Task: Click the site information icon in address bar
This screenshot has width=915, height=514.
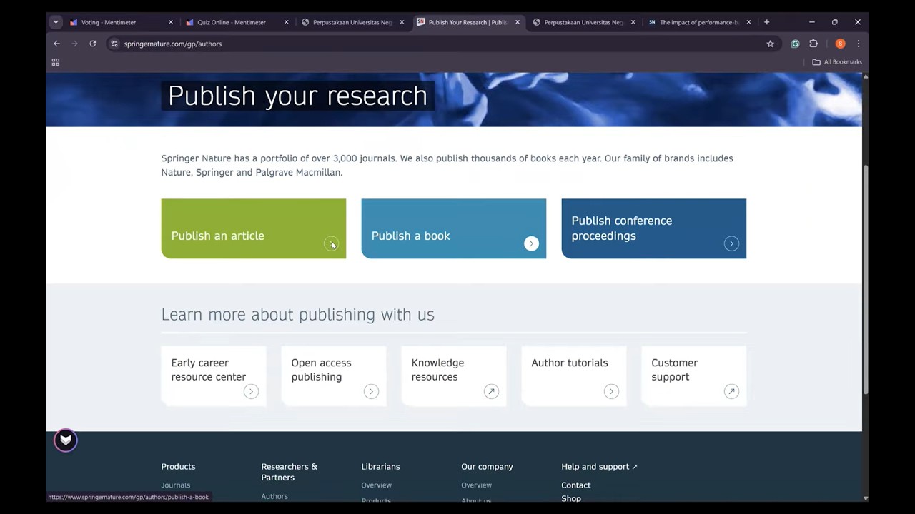Action: point(114,44)
